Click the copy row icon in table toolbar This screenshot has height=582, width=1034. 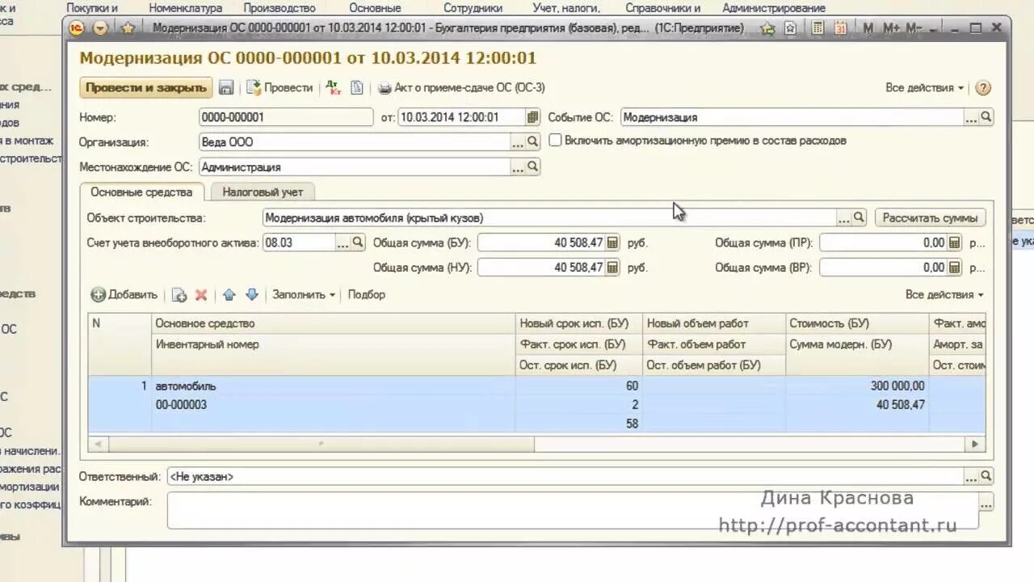[x=179, y=295]
